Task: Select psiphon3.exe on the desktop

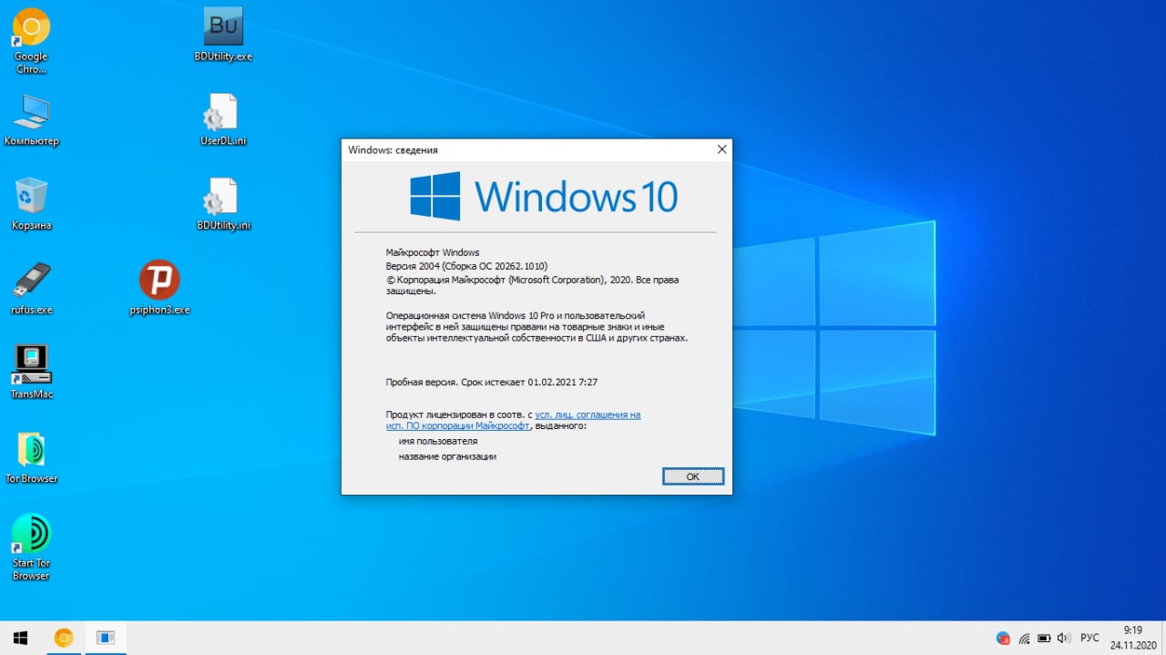Action: click(159, 288)
